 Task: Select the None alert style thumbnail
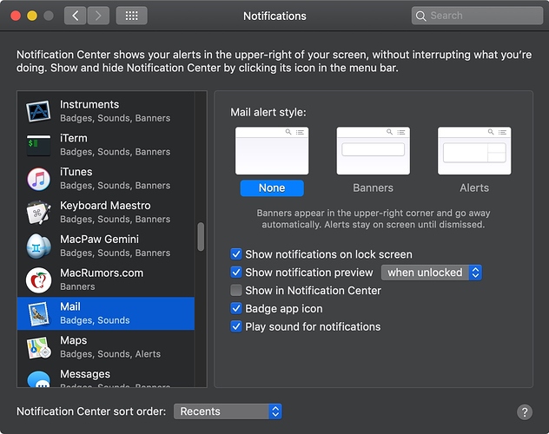[272, 151]
